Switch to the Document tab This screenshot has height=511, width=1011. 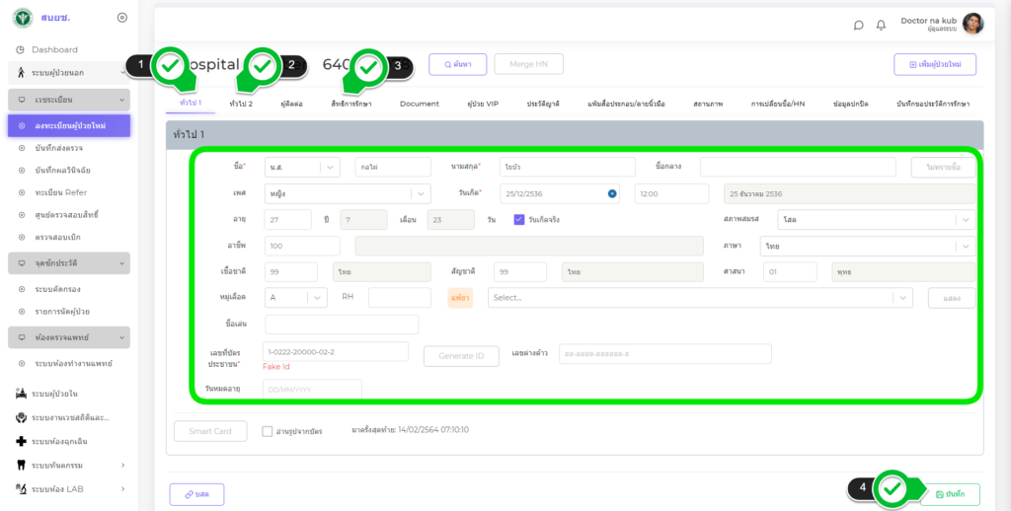point(419,104)
